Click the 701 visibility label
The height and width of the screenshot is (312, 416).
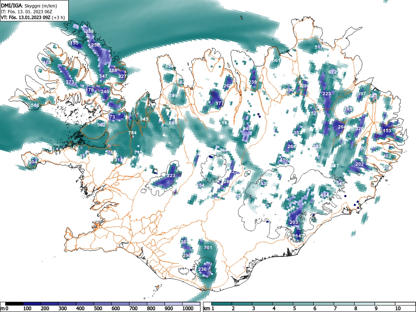[x=208, y=248]
